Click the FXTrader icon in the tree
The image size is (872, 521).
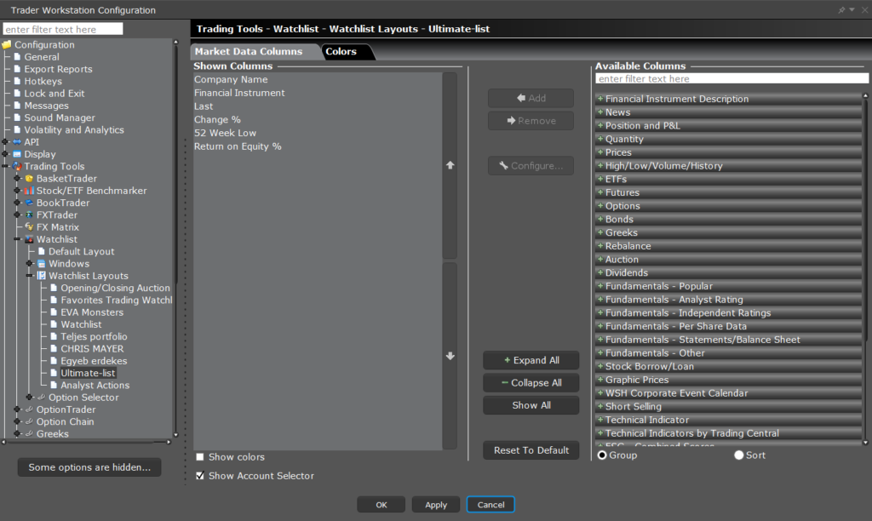(29, 215)
